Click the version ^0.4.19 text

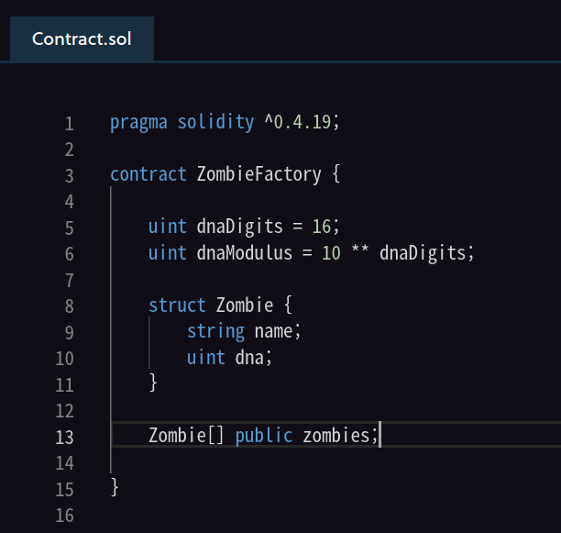pos(300,122)
